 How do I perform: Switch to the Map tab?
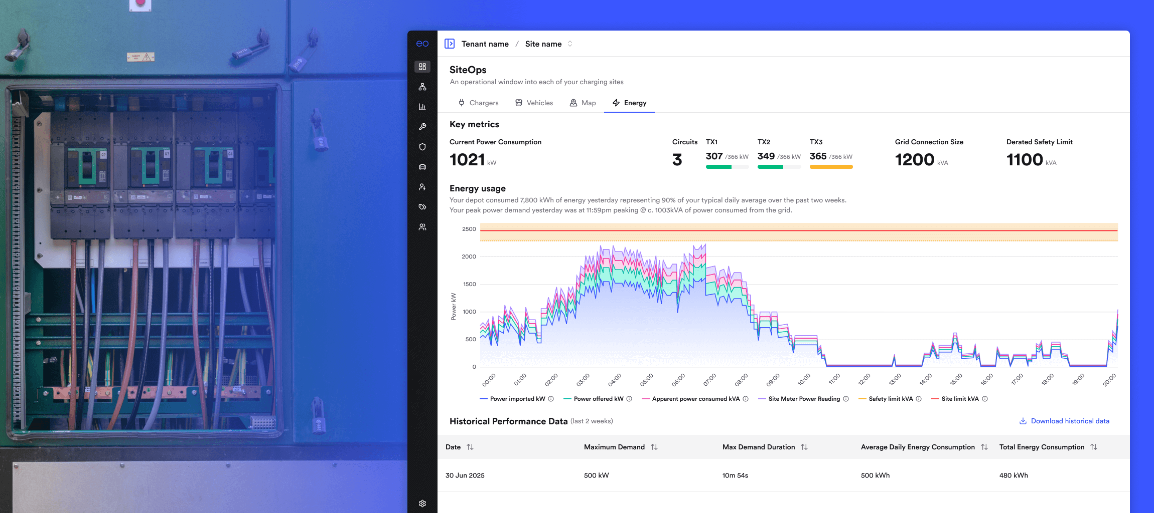point(583,103)
